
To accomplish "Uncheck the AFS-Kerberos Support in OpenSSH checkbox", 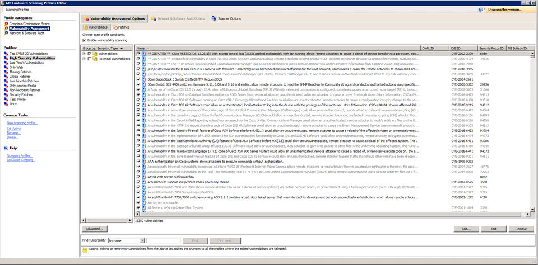I will tap(138, 182).
